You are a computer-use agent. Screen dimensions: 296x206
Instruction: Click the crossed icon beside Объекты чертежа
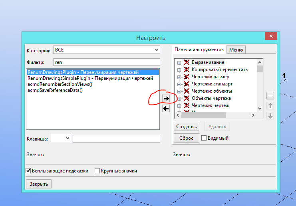[187, 98]
